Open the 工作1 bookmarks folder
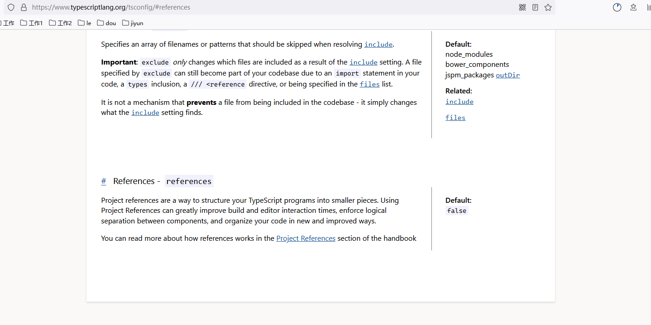This screenshot has width=651, height=325. (31, 23)
